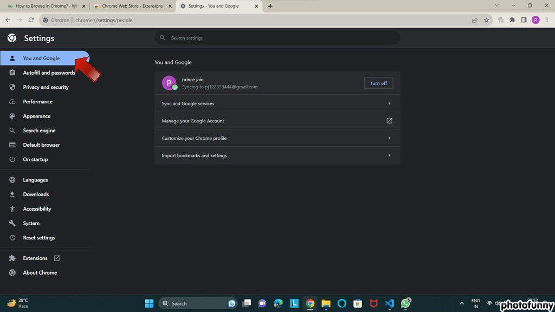Open Chrome three-dot menu
Viewport: 555px width, 312px height.
click(x=547, y=20)
